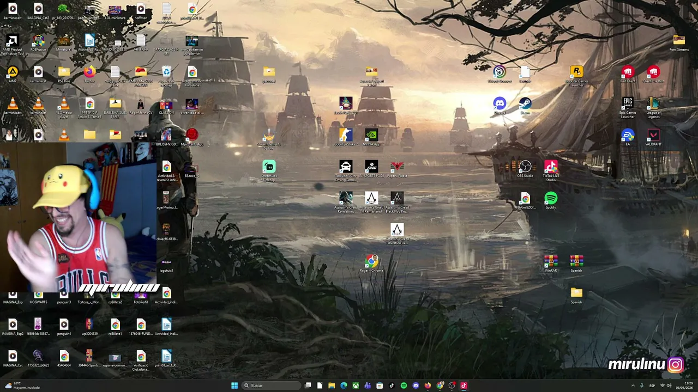Select the VLC media player shortcut
The height and width of the screenshot is (392, 698).
[64, 108]
